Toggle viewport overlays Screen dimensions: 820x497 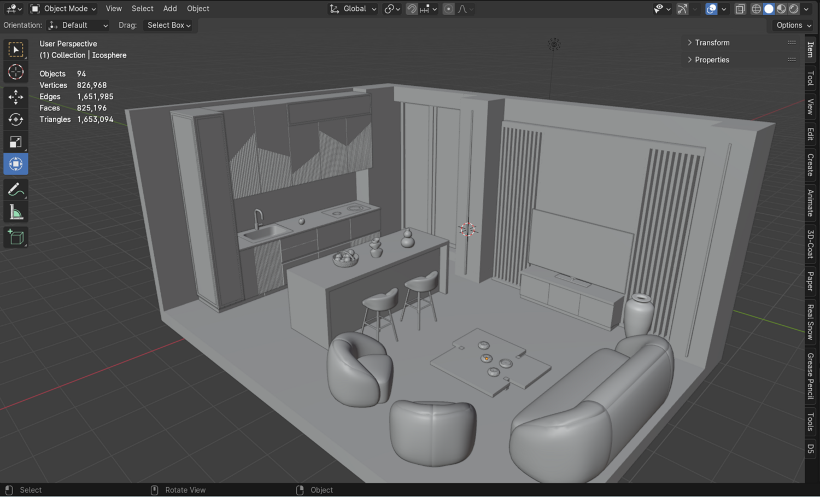(x=711, y=9)
